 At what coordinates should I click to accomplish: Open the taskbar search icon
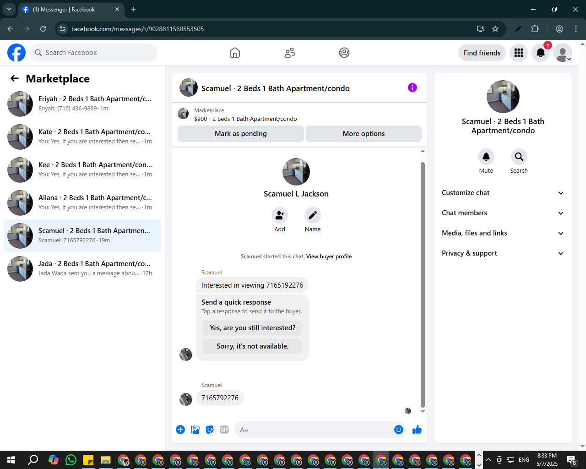[x=33, y=460]
